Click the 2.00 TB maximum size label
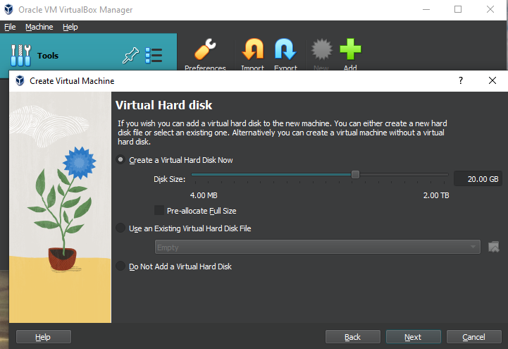Image resolution: width=508 pixels, height=349 pixels. tap(436, 195)
